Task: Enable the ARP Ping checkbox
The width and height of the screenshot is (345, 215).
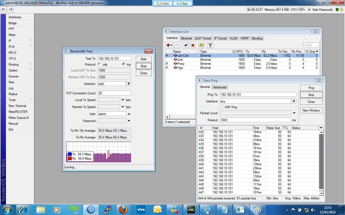Action: pyautogui.click(x=222, y=107)
